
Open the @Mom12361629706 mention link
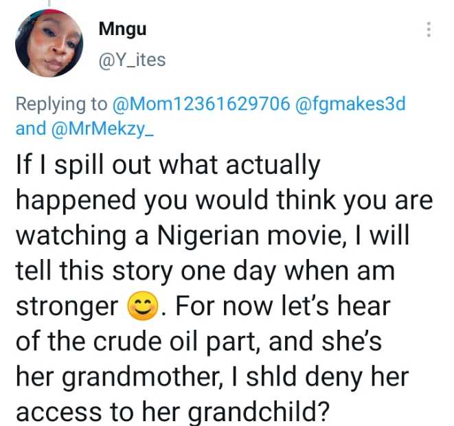coord(201,104)
